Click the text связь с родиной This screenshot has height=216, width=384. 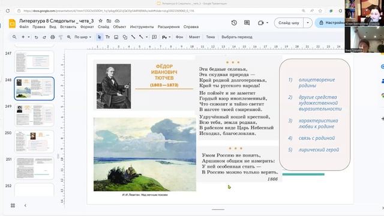tap(317, 138)
